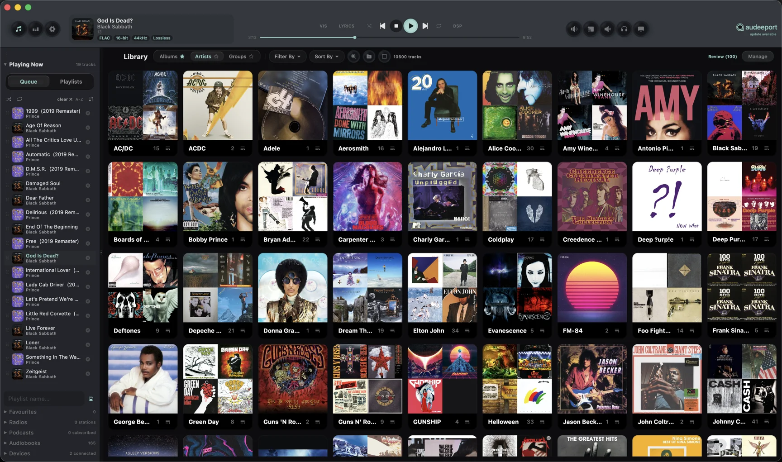Open the equalizer bars icon
782x462 pixels.
point(35,29)
